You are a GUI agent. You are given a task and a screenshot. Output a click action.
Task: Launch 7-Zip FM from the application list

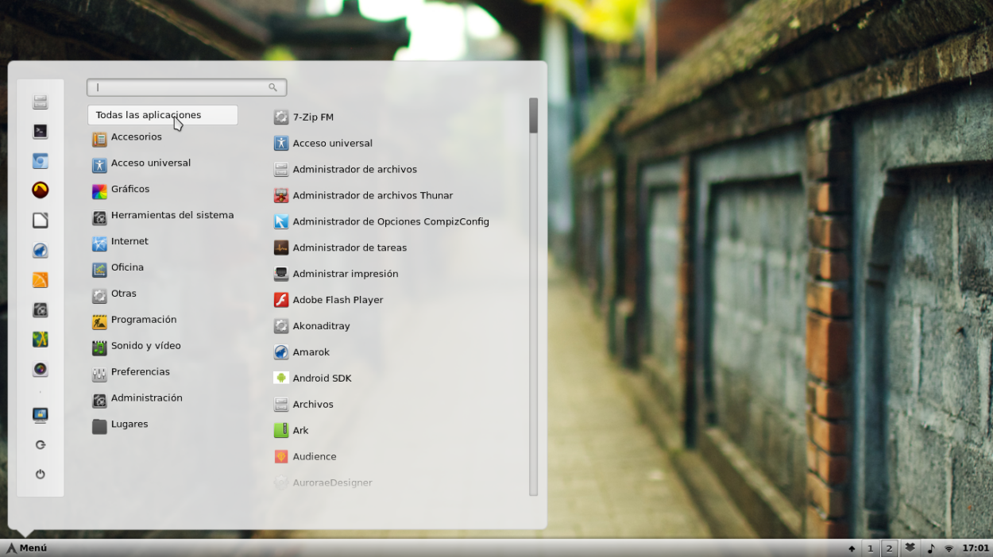pyautogui.click(x=303, y=117)
